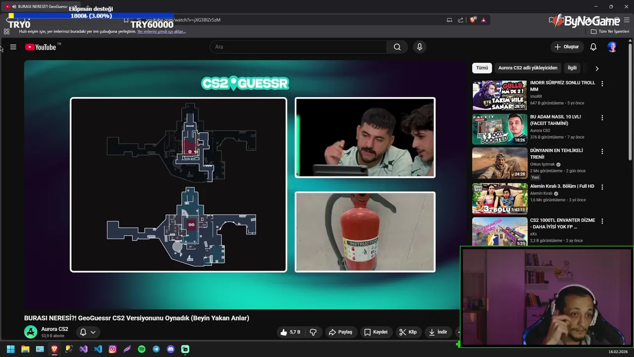Open the Alemin Kıralı 3. Bölüm video title
The width and height of the screenshot is (634, 357).
click(x=562, y=186)
